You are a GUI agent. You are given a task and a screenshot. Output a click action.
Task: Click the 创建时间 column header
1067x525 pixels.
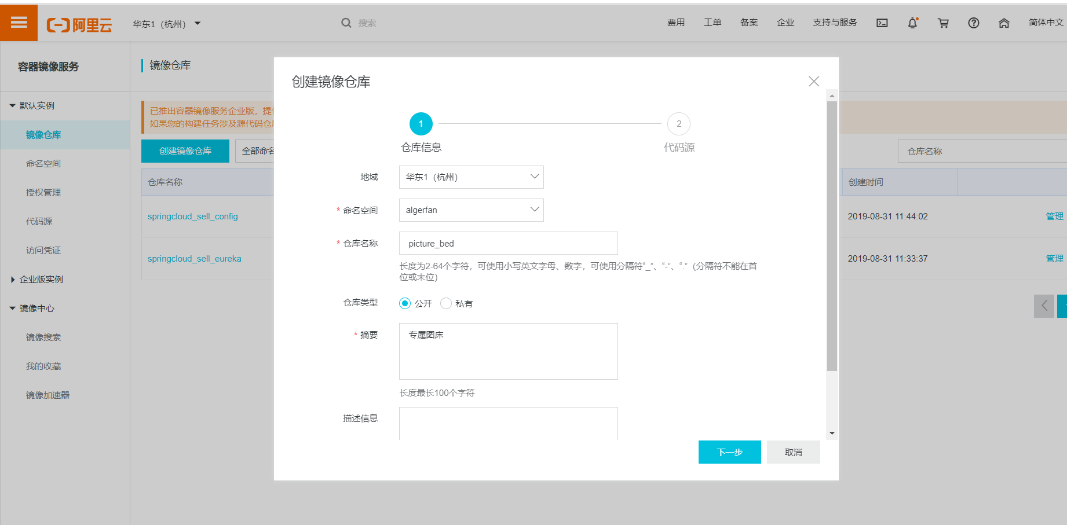coord(899,182)
